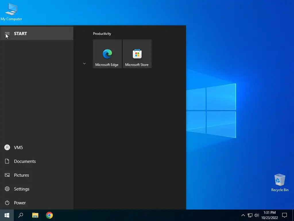The width and height of the screenshot is (294, 221).
Task: Open volume control speaker icon
Action: pos(257,215)
